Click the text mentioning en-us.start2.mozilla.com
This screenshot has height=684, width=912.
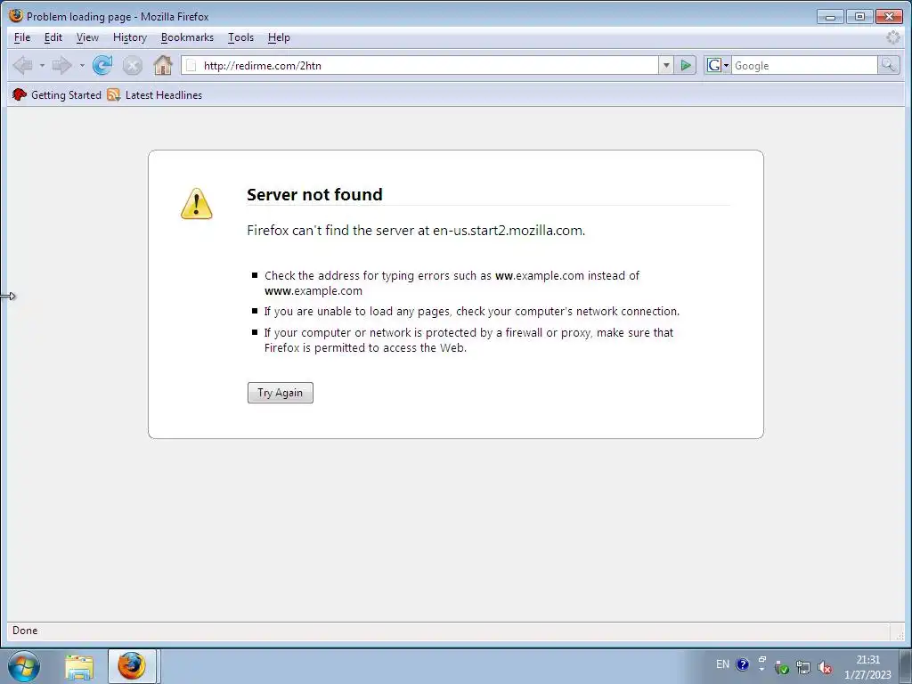pyautogui.click(x=416, y=231)
